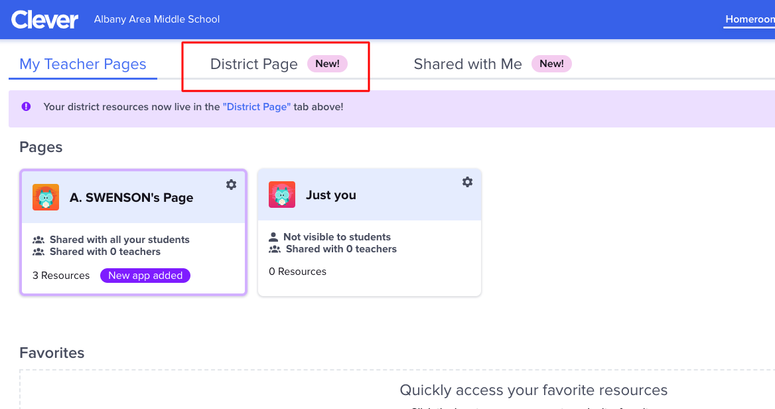Open settings gear on A. SWENSON's Page card
The height and width of the screenshot is (409, 775).
231,185
